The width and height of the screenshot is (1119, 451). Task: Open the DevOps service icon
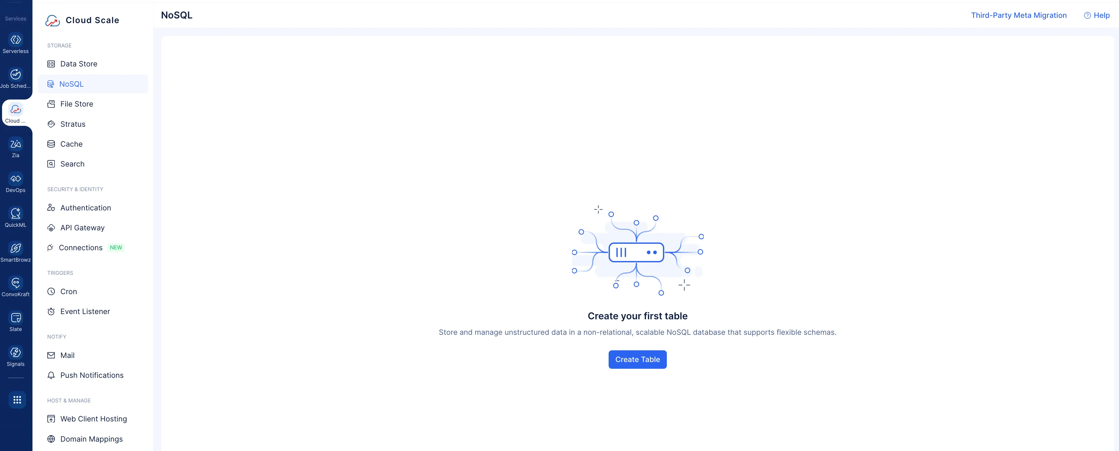[16, 179]
